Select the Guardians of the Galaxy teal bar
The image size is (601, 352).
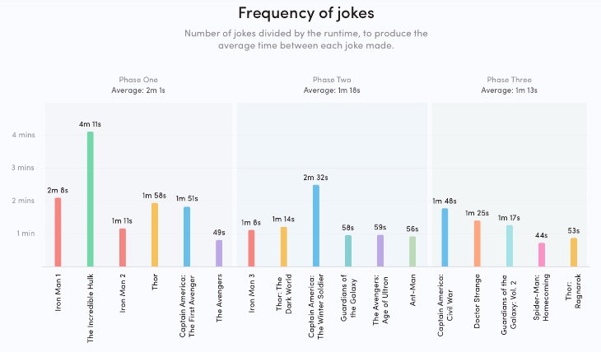pyautogui.click(x=348, y=251)
